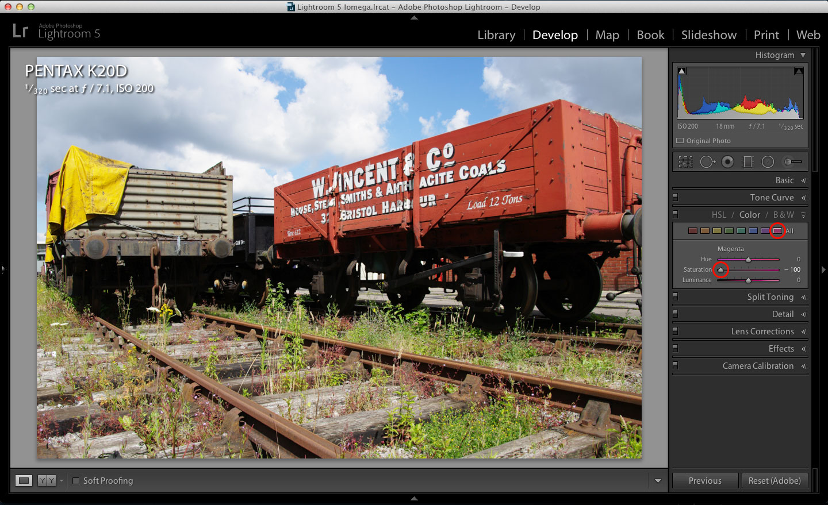Open the Before/After view options dropdown
This screenshot has height=505, width=828.
62,481
